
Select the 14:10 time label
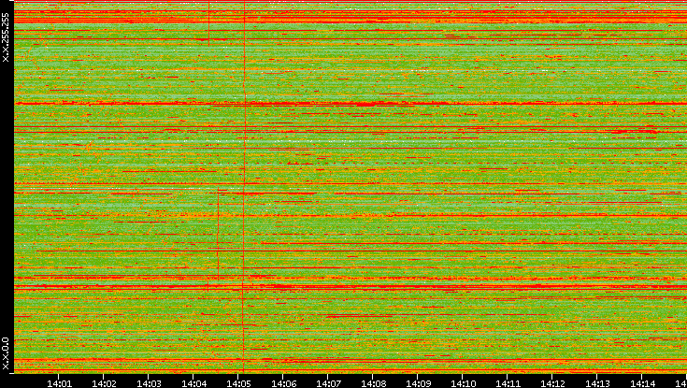click(463, 383)
